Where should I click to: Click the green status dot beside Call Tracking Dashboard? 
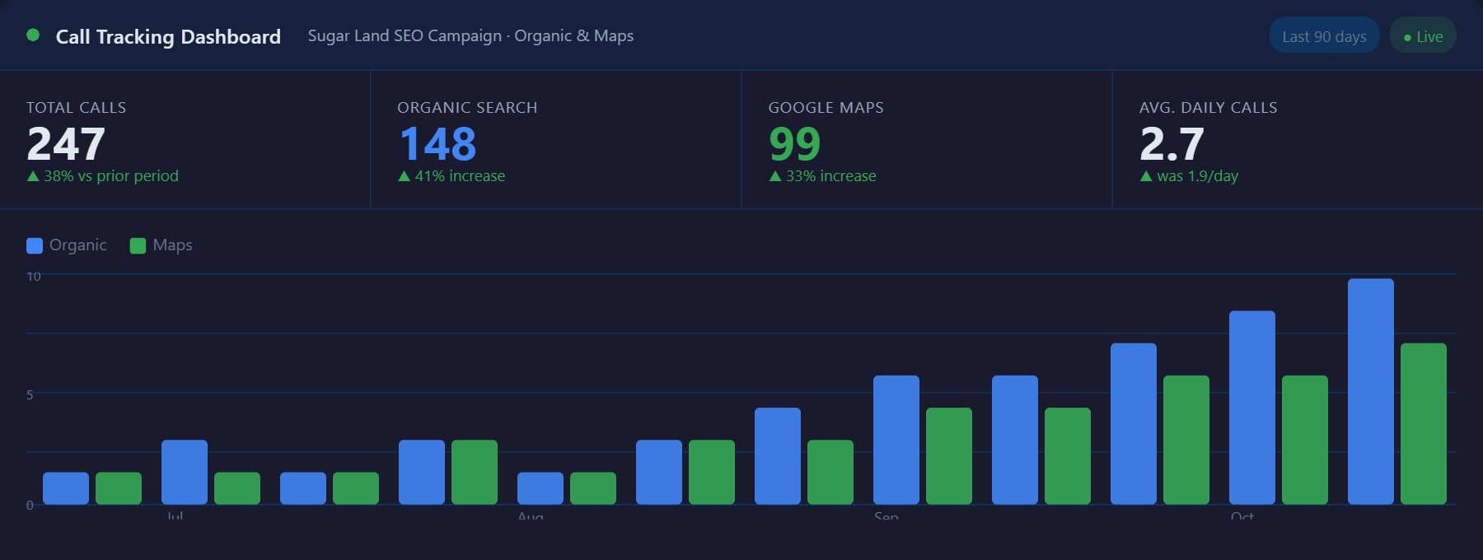(x=33, y=35)
